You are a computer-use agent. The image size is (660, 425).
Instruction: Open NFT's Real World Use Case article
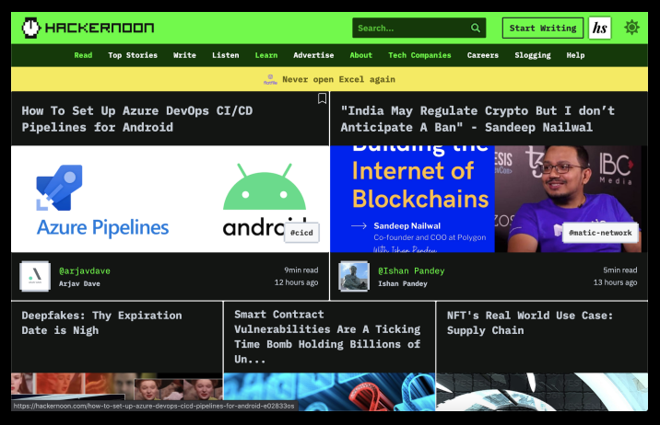[530, 323]
